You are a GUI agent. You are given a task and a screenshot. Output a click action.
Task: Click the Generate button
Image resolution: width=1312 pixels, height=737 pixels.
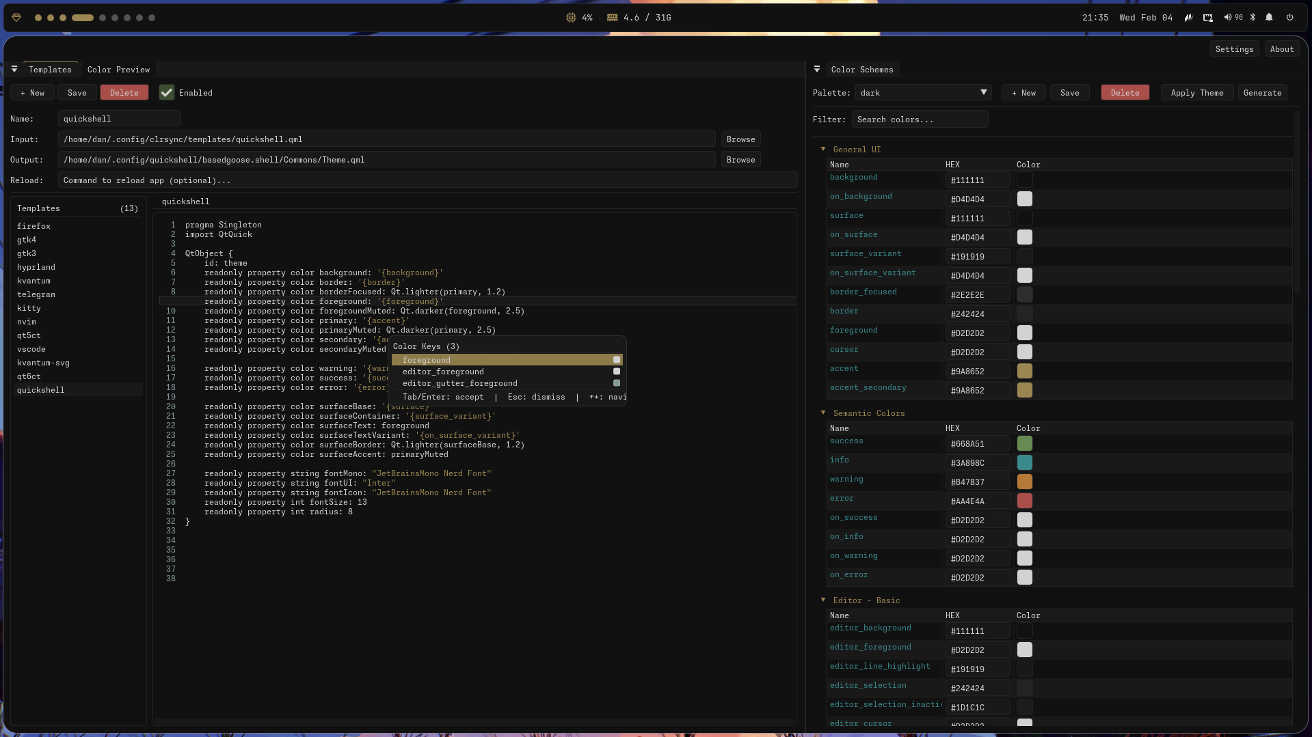tap(1262, 93)
